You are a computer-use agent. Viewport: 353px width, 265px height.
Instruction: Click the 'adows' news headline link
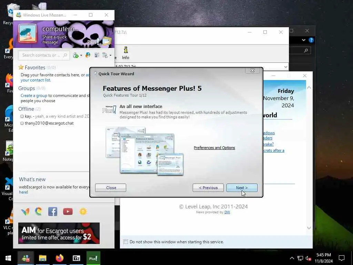click(x=269, y=133)
